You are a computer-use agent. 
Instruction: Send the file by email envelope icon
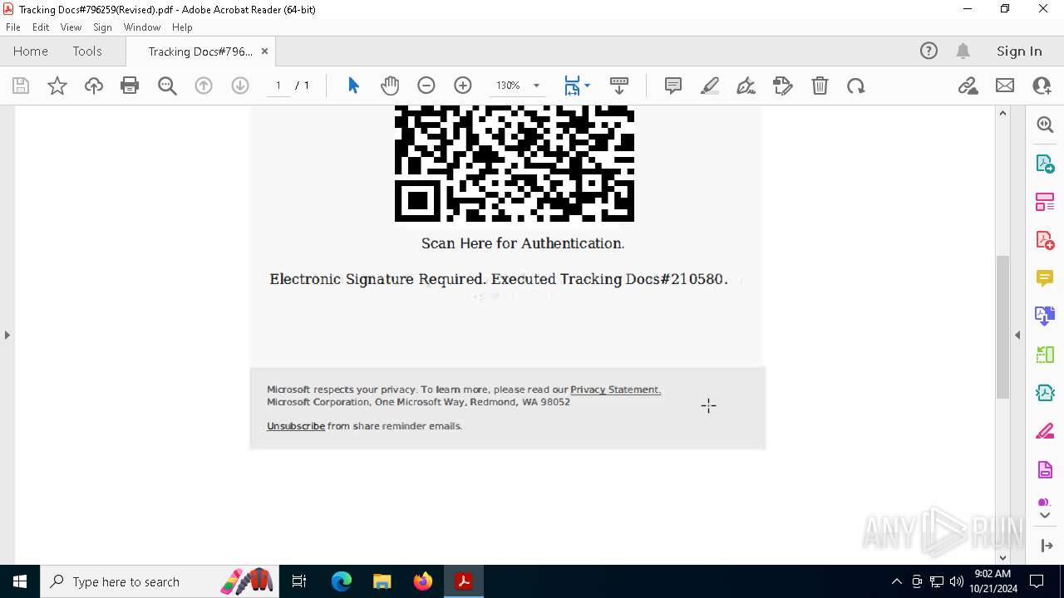[1005, 86]
